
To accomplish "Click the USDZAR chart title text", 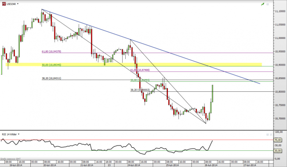I will pyautogui.click(x=11, y=4).
